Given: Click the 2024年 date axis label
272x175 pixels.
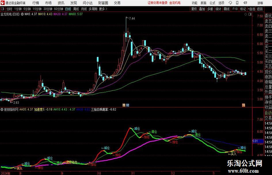Looking at the screenshot, I should pos(5,173).
